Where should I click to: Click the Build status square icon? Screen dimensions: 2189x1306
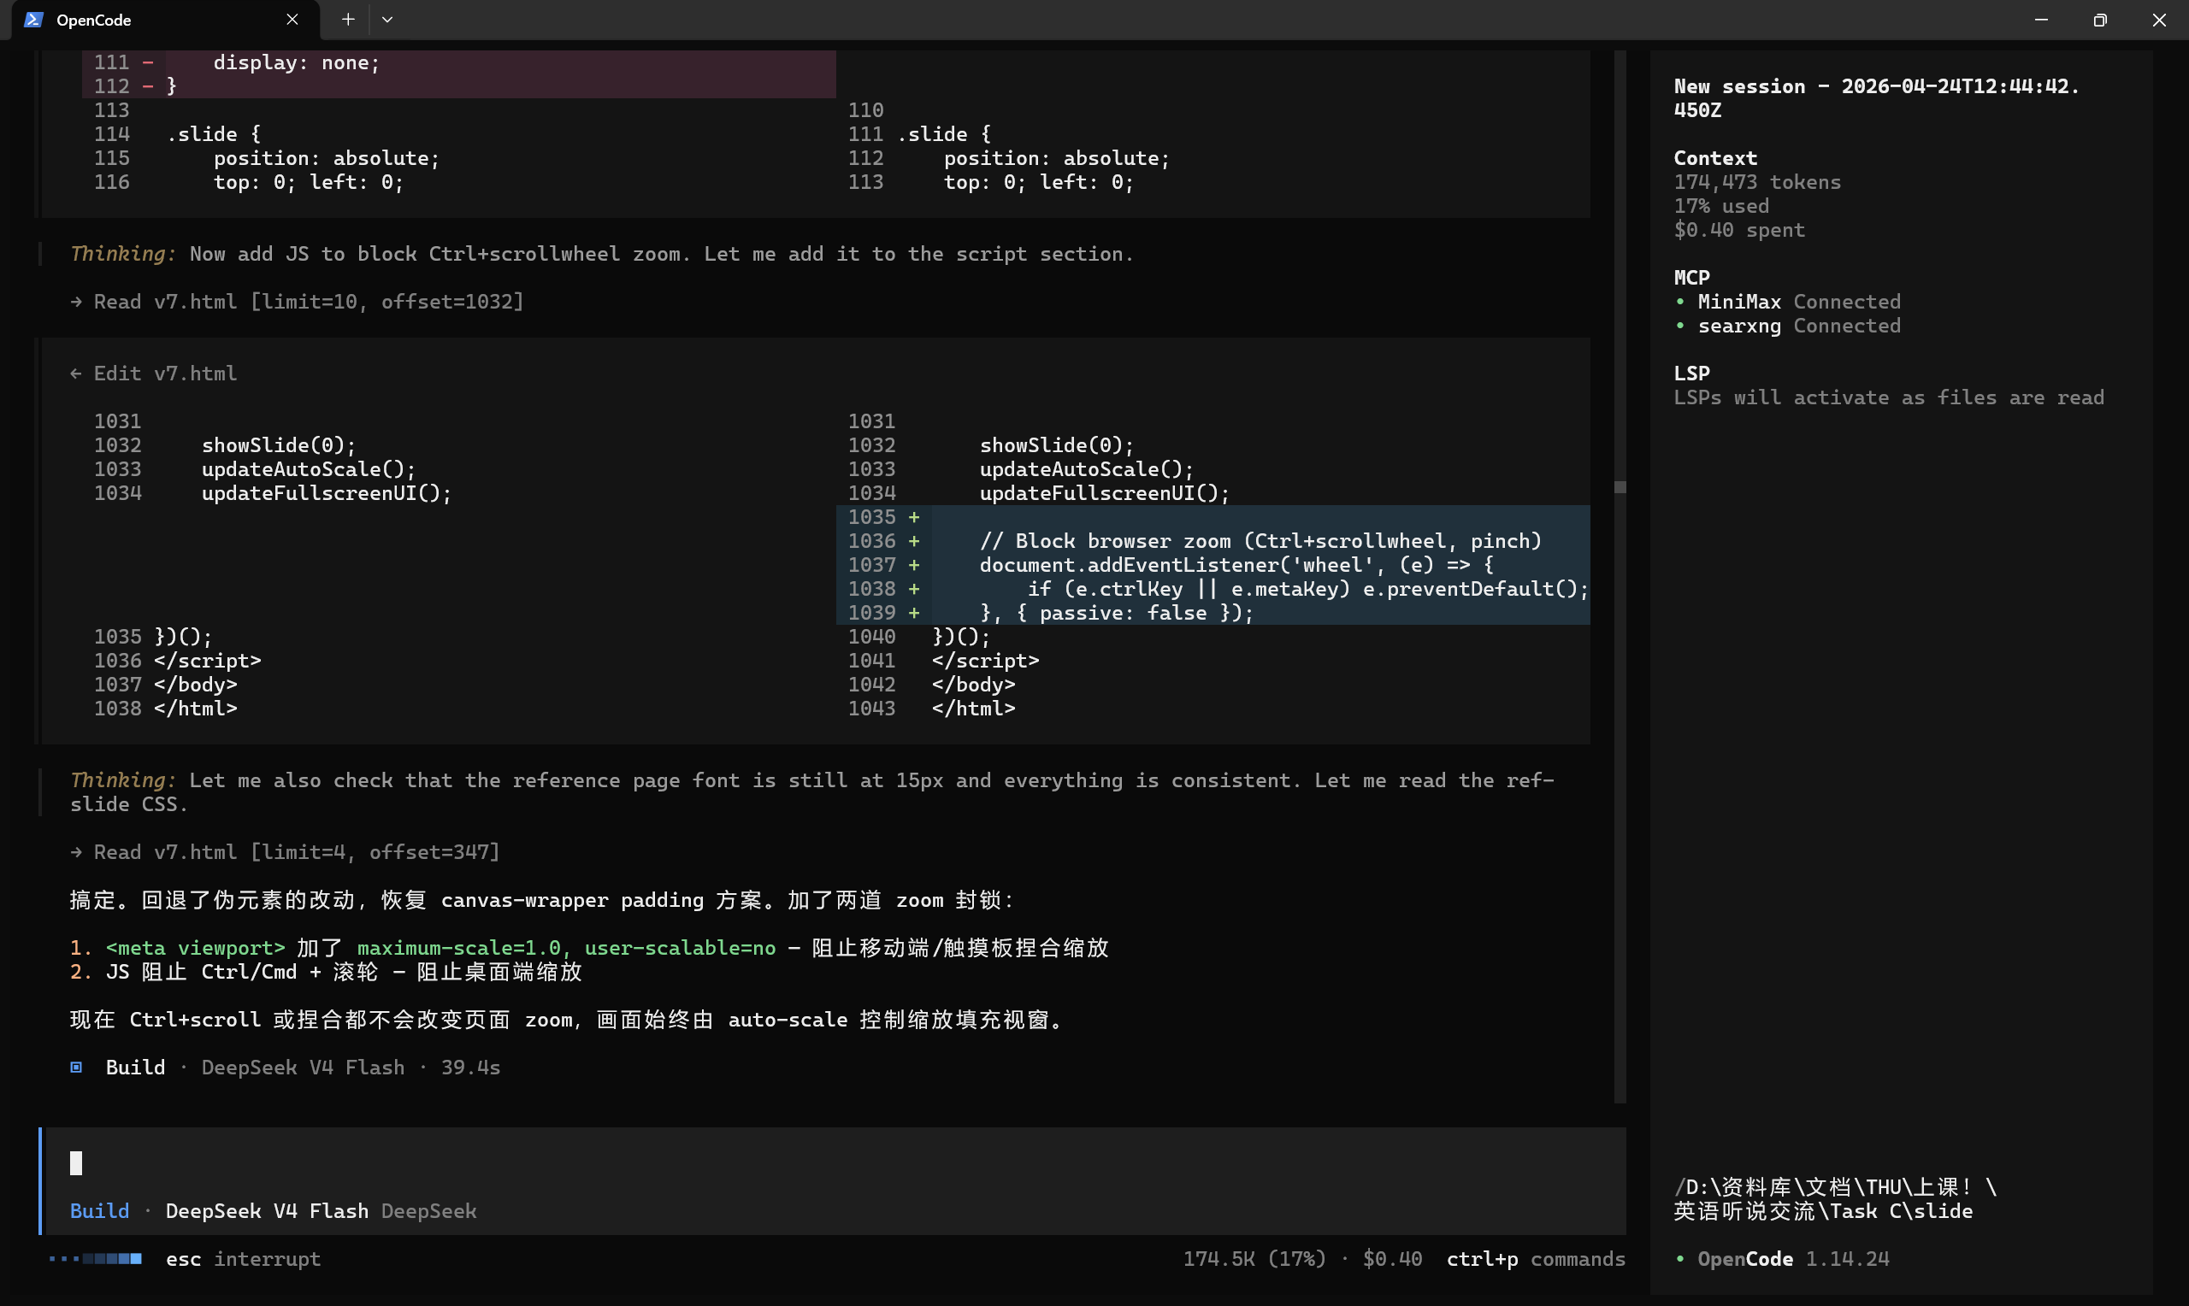coord(77,1068)
